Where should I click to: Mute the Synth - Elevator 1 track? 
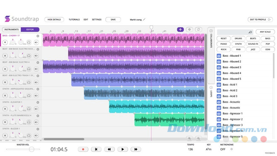tap(36, 109)
